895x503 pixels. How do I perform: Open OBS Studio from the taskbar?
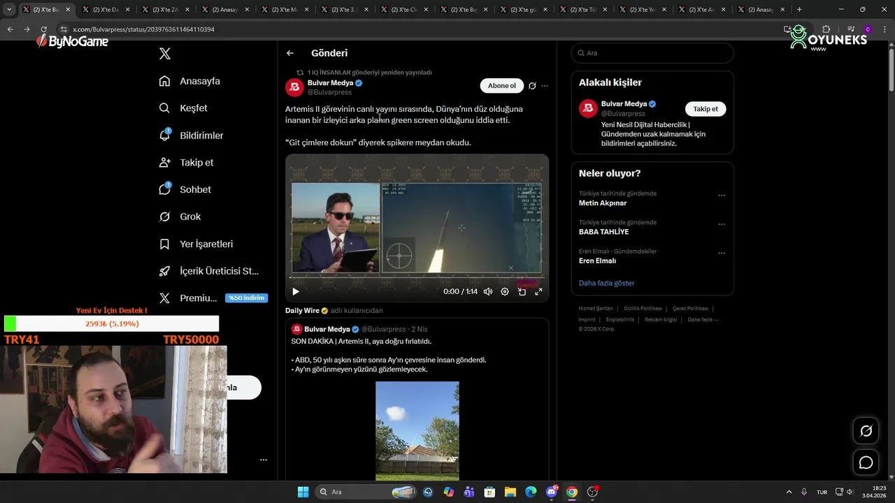click(592, 492)
